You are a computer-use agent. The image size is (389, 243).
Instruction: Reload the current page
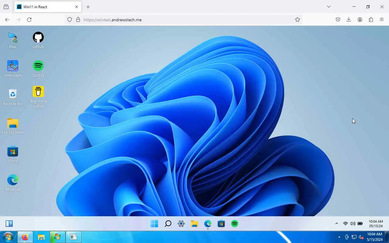29,19
